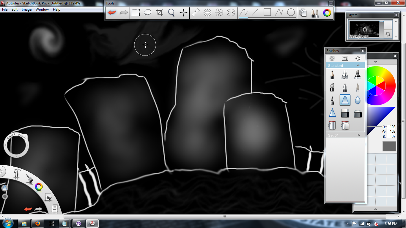This screenshot has height=228, width=406.
Task: Select the Move/Transform layer tool
Action: [x=183, y=12]
